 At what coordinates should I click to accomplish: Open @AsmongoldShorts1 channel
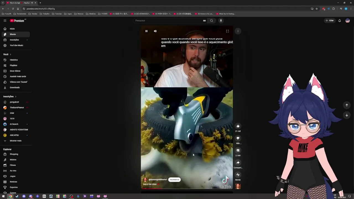click(158, 180)
